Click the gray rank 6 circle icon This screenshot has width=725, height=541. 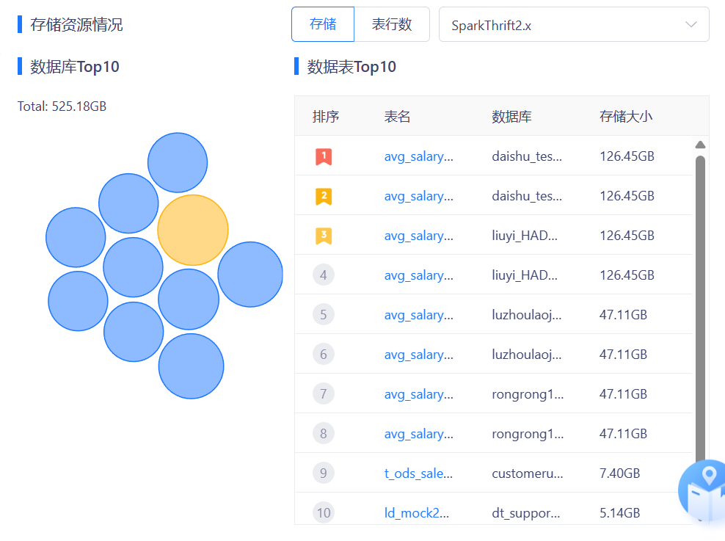point(324,355)
